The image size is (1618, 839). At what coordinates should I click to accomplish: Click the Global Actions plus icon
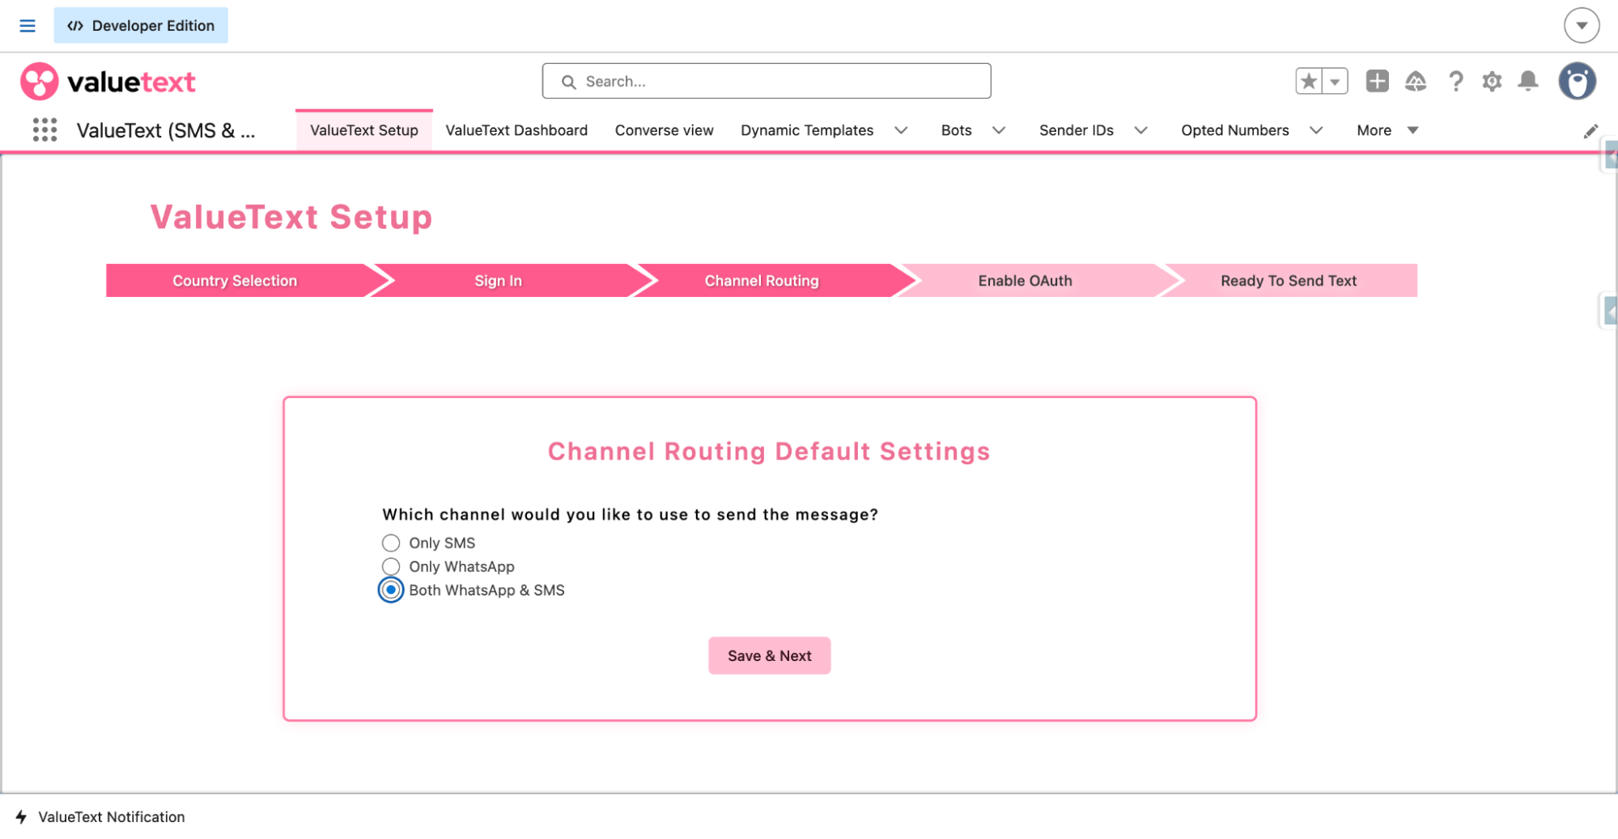tap(1377, 81)
